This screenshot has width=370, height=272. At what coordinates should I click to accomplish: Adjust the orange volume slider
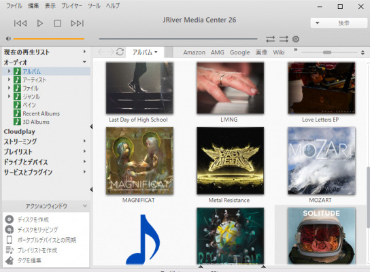click(x=49, y=39)
